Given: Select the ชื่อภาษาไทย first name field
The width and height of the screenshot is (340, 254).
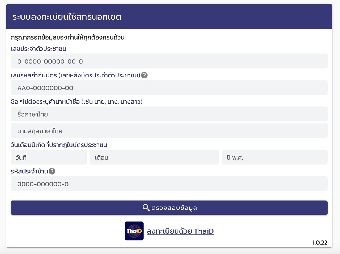Looking at the screenshot, I should pyautogui.click(x=169, y=114).
